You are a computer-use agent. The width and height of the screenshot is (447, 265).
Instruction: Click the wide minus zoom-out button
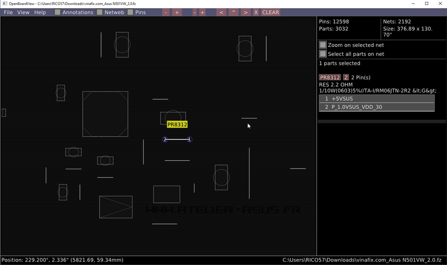pyautogui.click(x=166, y=12)
